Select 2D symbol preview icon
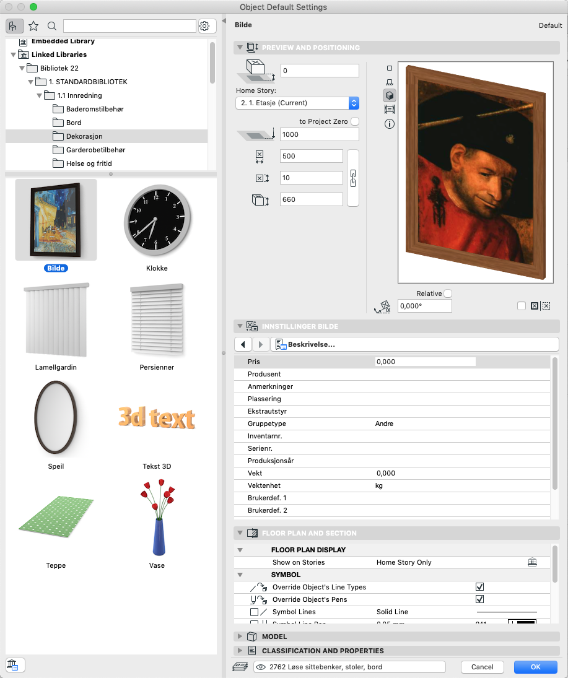 pyautogui.click(x=390, y=68)
